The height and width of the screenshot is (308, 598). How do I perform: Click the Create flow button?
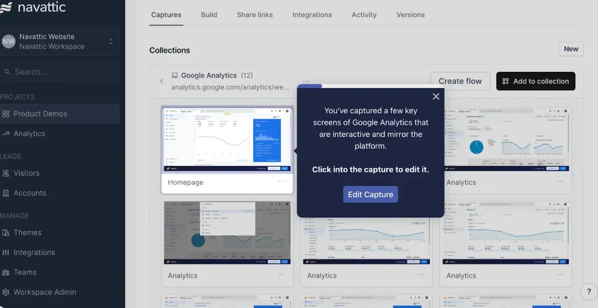click(x=460, y=81)
